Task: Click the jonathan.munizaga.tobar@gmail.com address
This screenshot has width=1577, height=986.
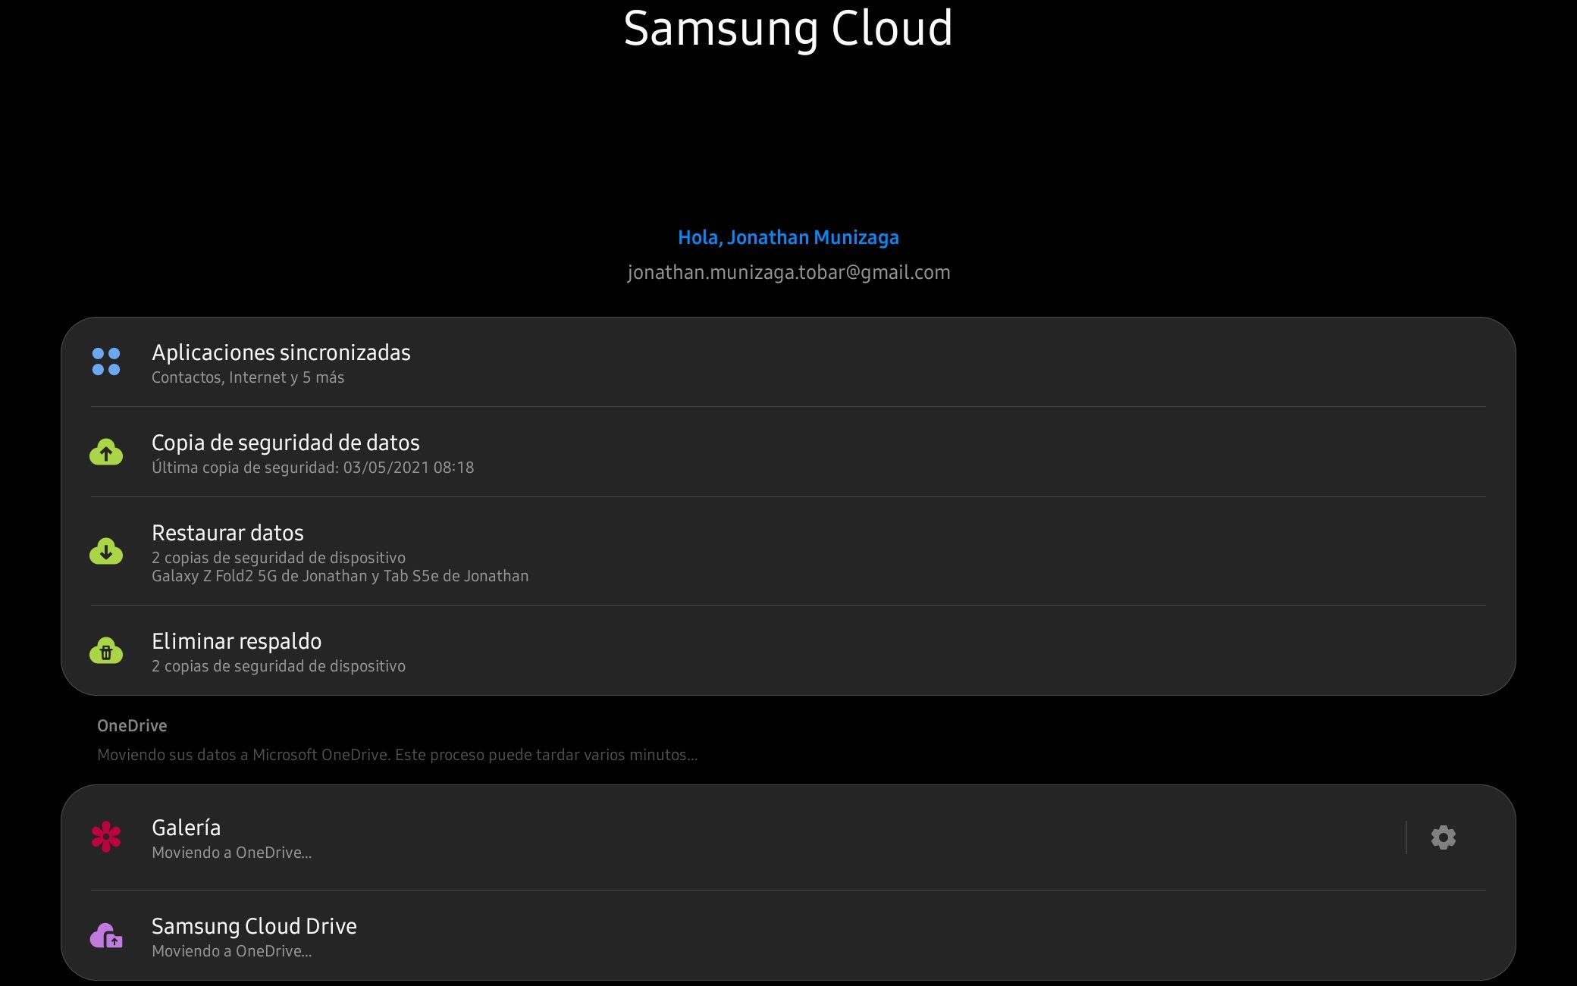Action: coord(788,272)
